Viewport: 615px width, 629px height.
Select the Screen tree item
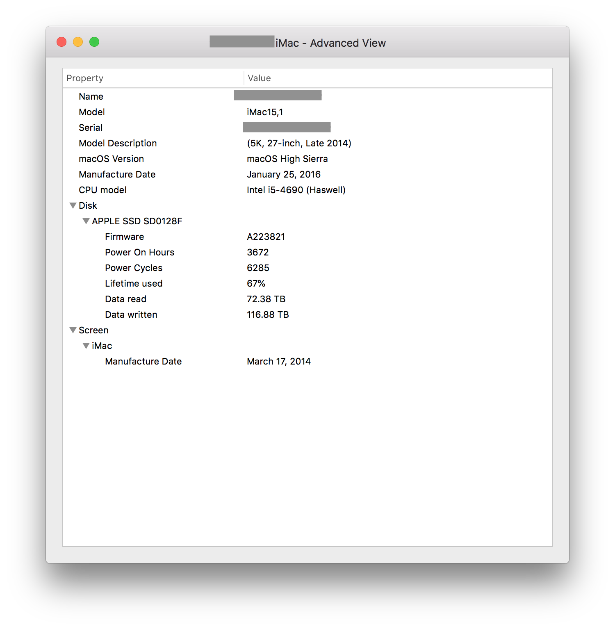click(x=93, y=330)
